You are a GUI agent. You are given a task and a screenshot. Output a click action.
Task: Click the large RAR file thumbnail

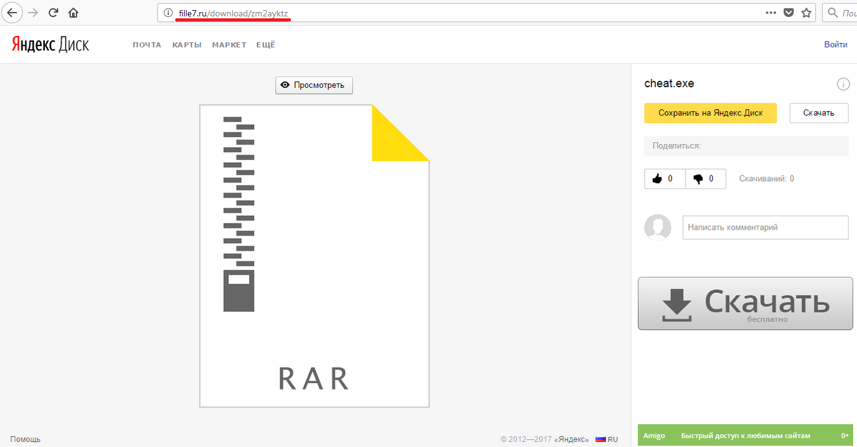314,256
